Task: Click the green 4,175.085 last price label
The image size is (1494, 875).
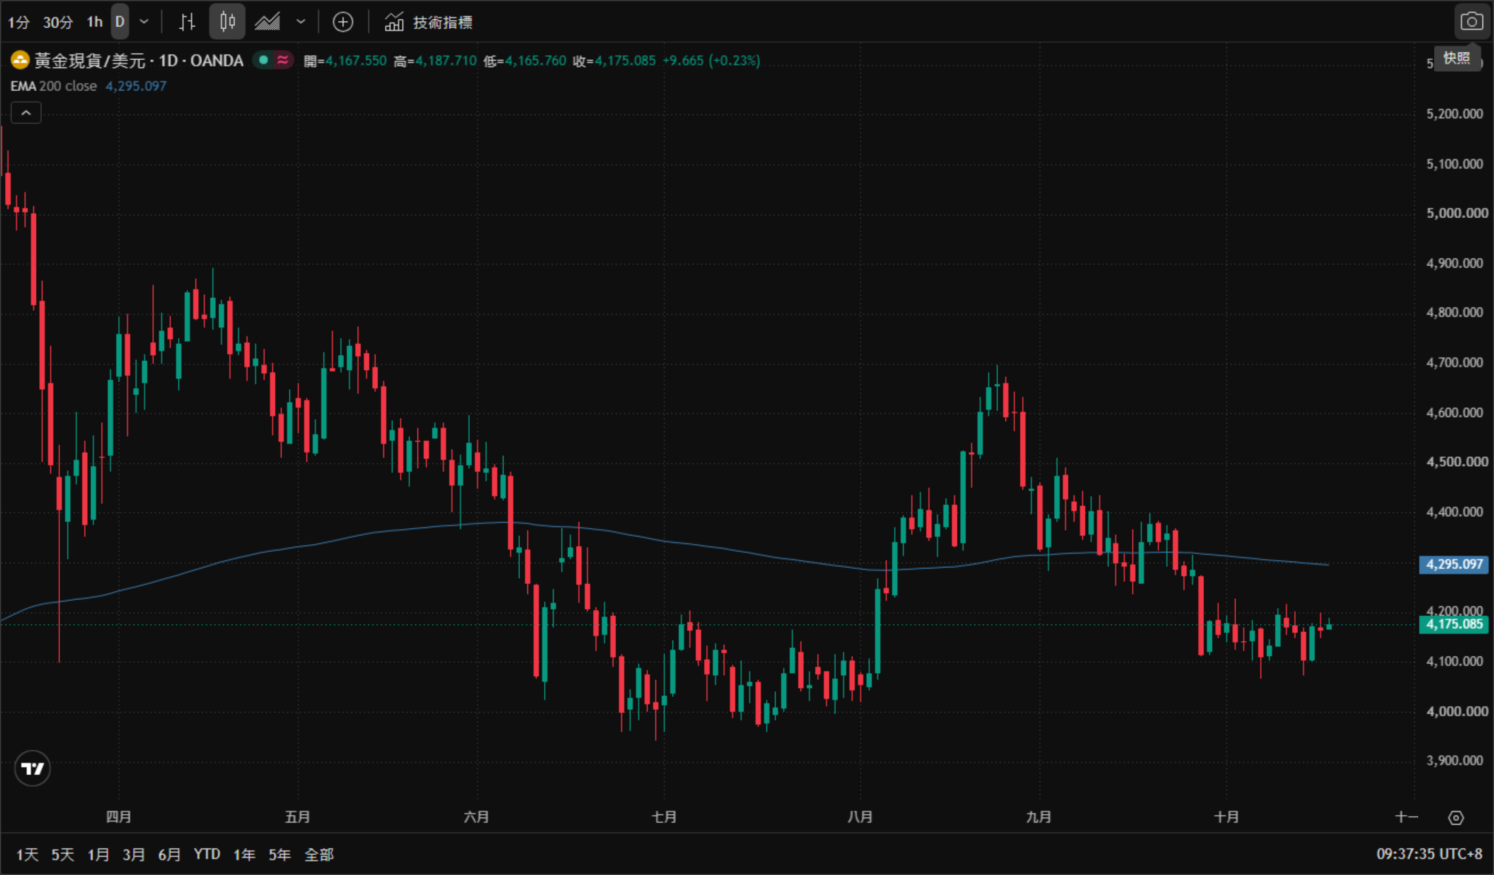Action: point(1453,624)
